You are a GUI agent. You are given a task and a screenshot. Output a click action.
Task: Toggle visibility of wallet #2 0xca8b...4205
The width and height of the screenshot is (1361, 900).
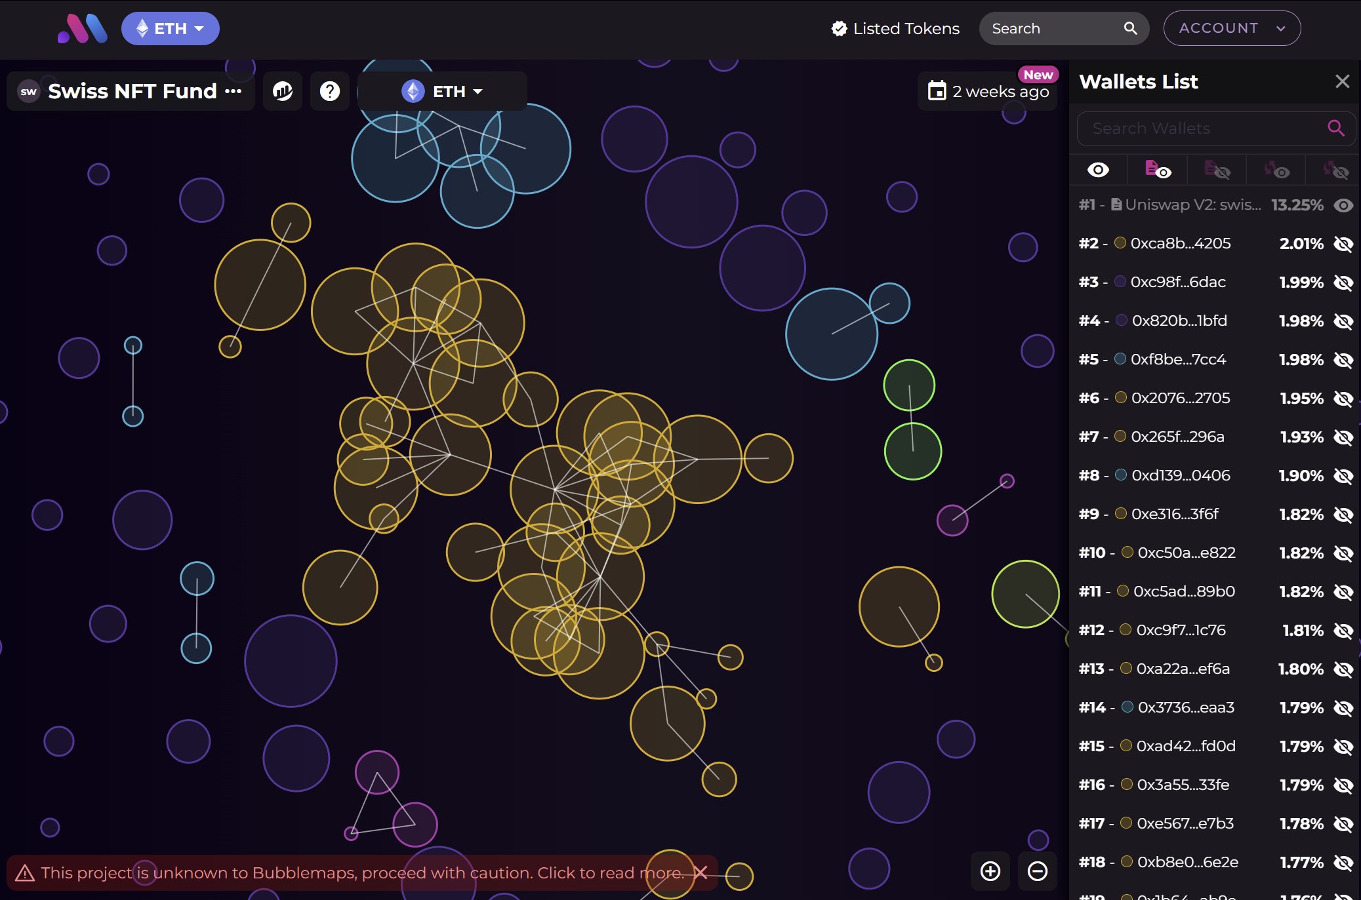tap(1342, 244)
